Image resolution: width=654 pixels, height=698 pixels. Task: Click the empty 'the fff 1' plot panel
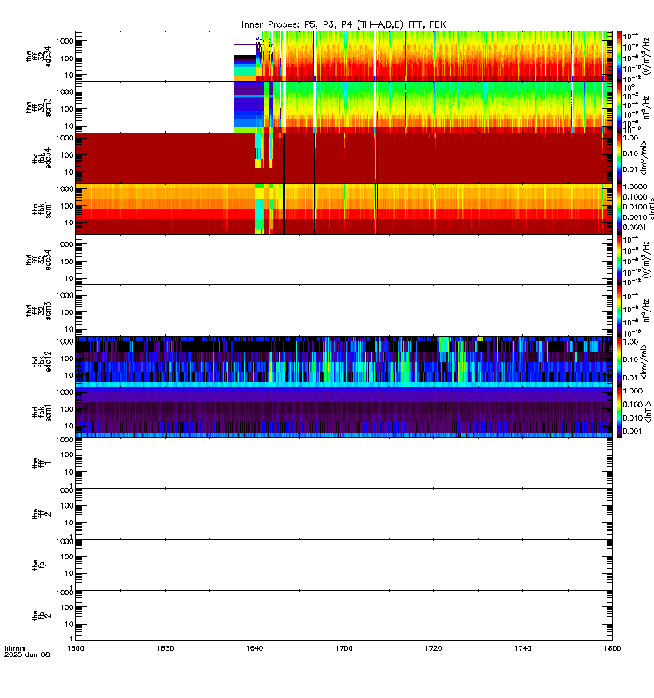(x=344, y=463)
